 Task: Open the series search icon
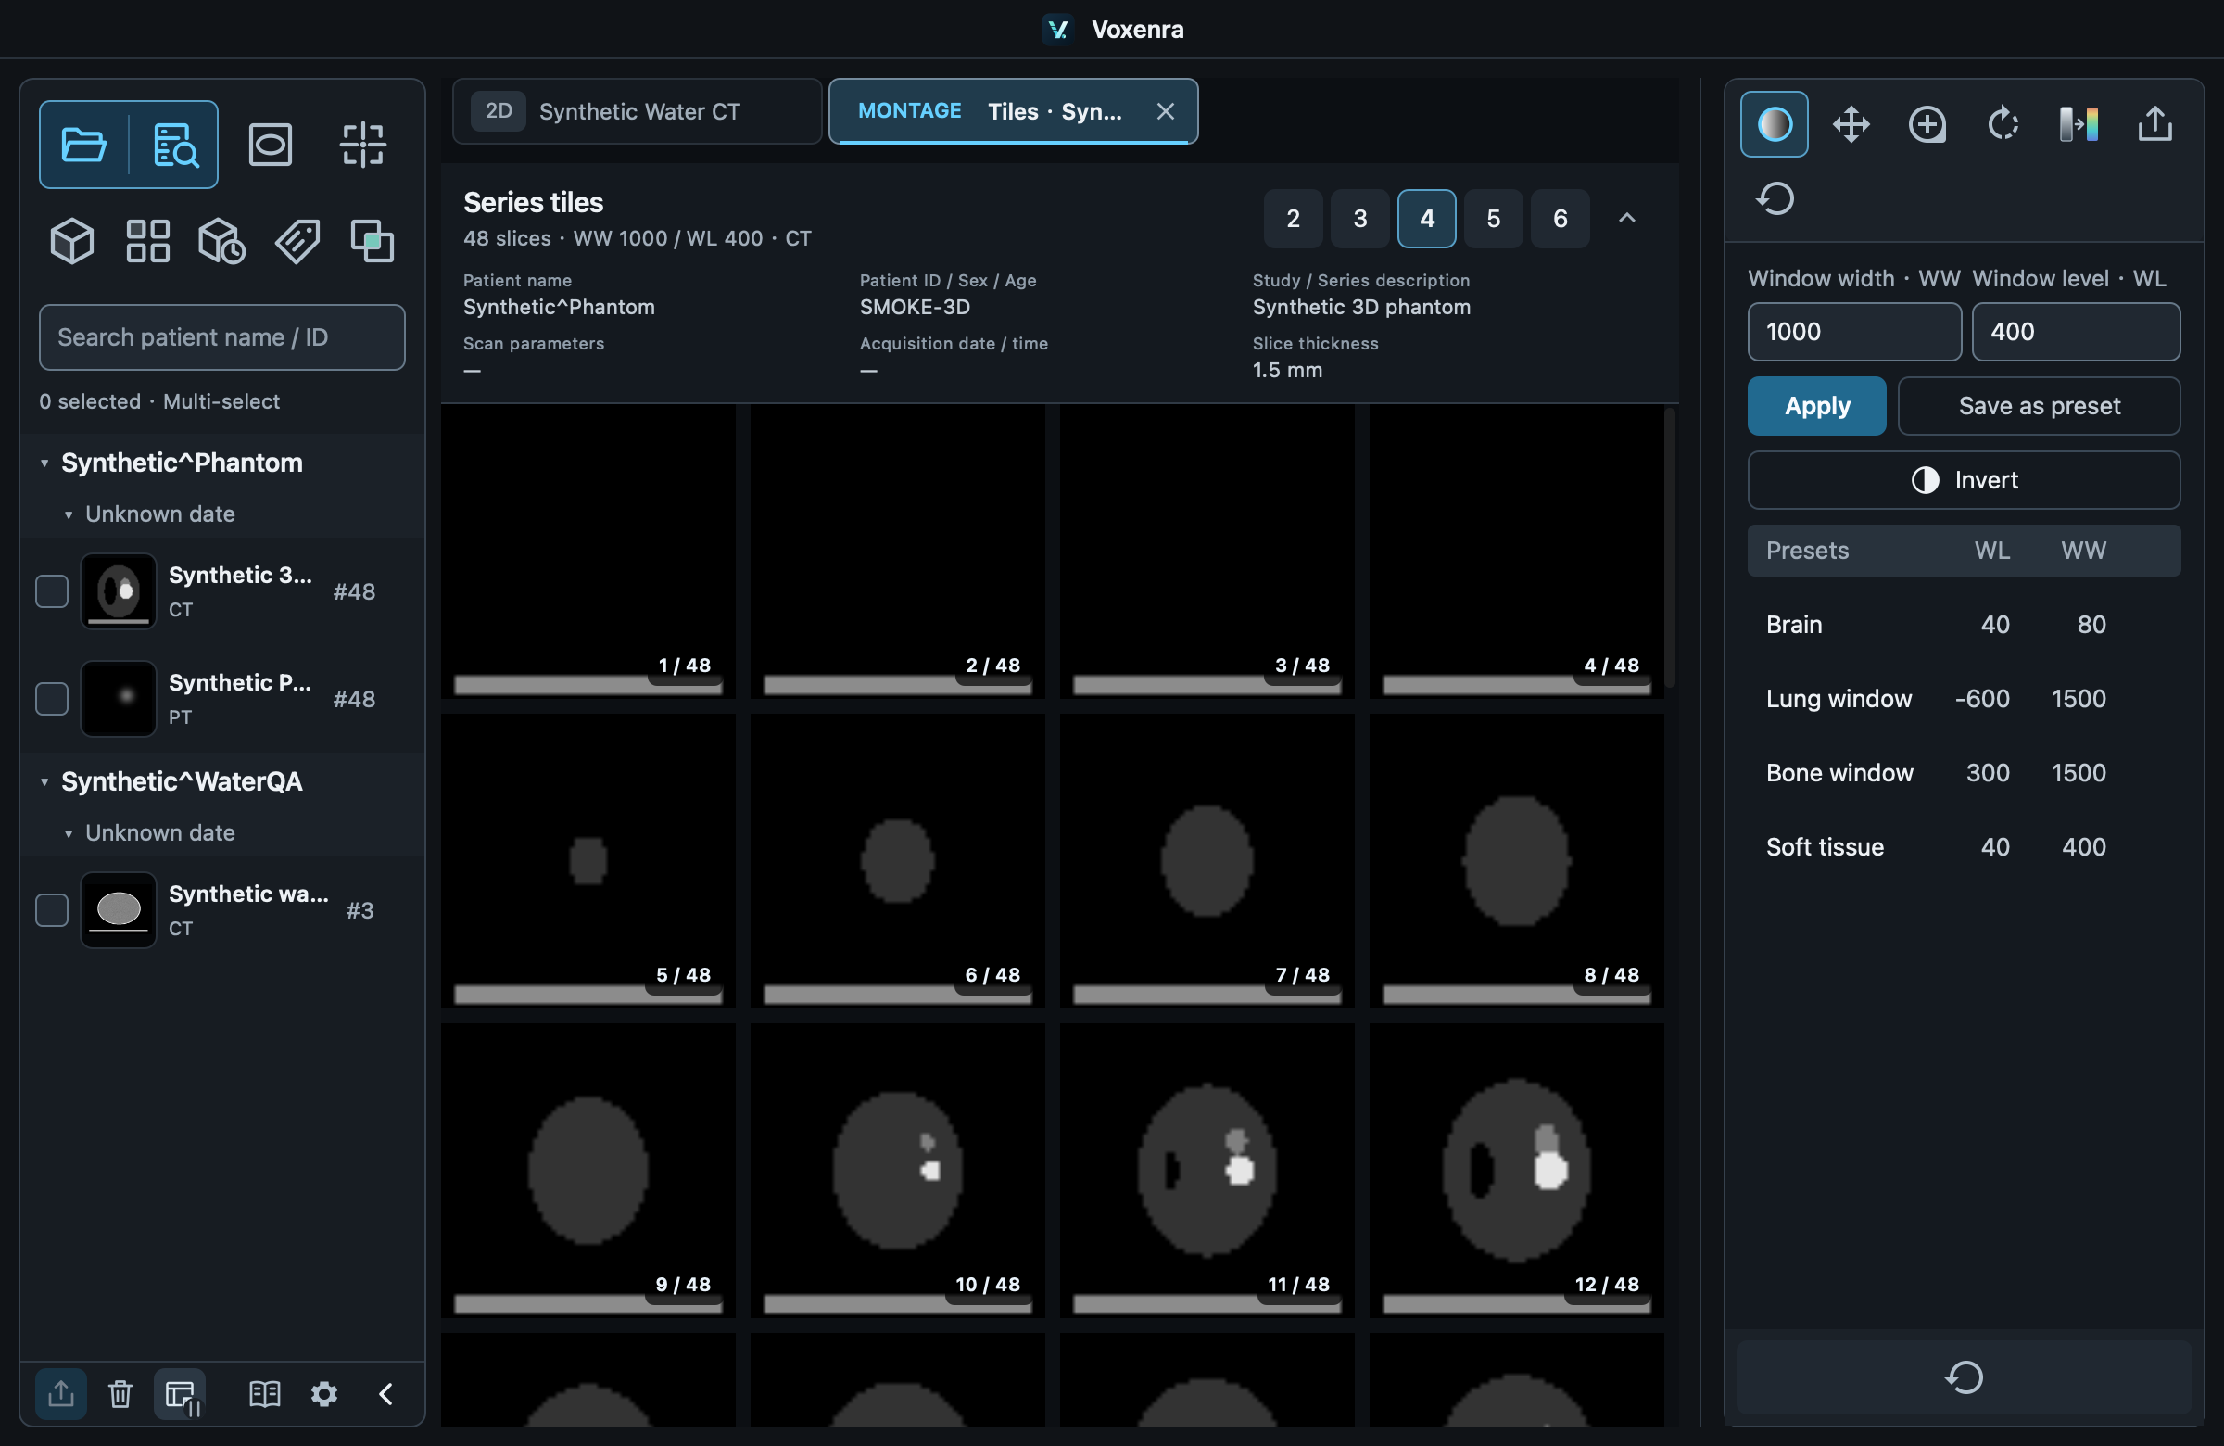tap(175, 145)
